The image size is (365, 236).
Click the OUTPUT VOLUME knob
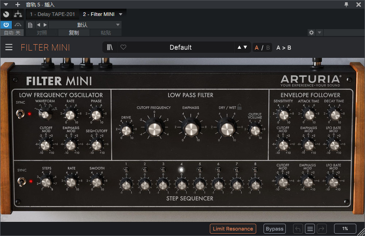coord(255,130)
